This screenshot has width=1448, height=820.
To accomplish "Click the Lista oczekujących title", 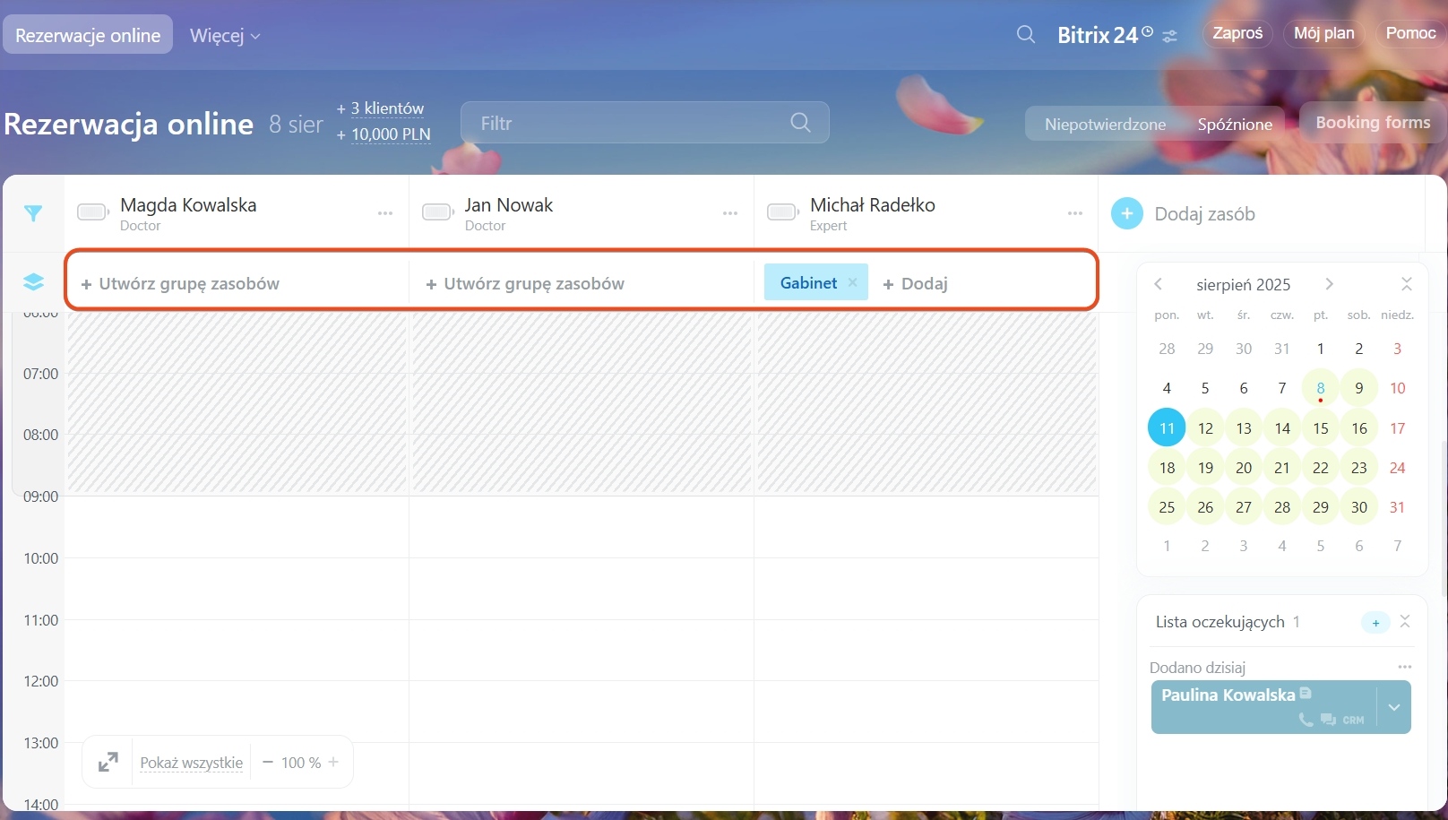I will (x=1220, y=622).
